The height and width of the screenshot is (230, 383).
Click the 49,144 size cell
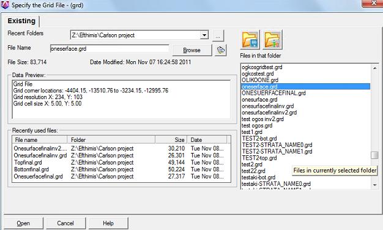(176, 162)
